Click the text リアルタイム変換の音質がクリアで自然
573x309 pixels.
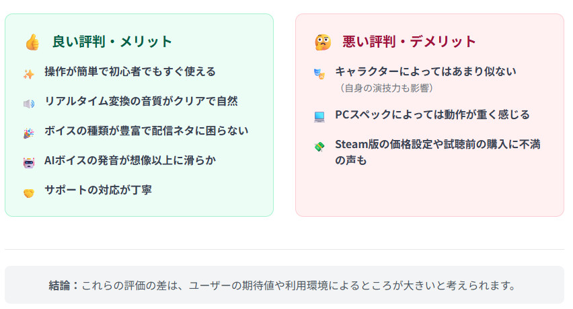coord(141,101)
